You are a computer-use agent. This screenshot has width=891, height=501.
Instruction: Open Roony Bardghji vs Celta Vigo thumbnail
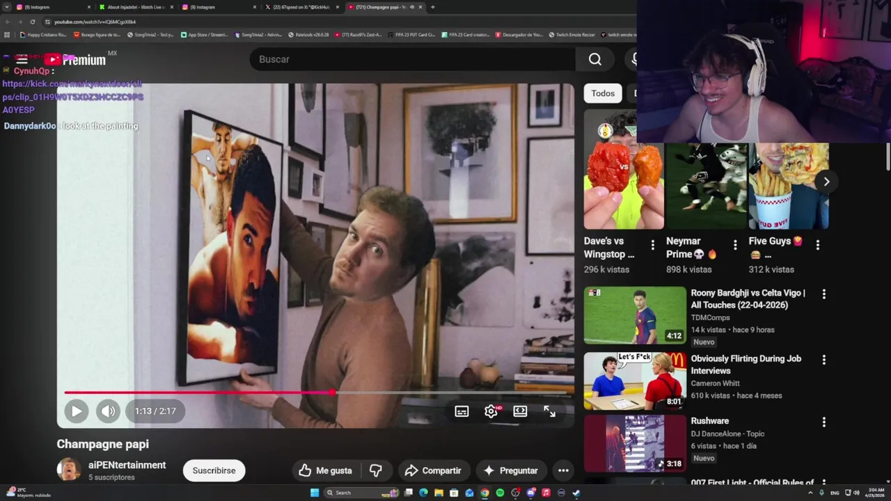click(635, 315)
